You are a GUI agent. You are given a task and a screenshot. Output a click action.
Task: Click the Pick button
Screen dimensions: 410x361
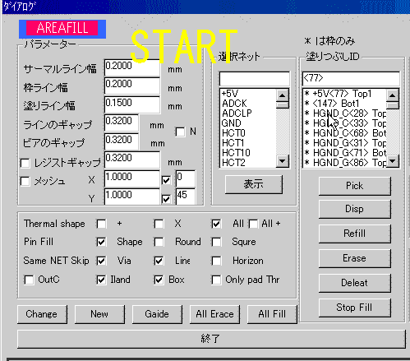[354, 186]
